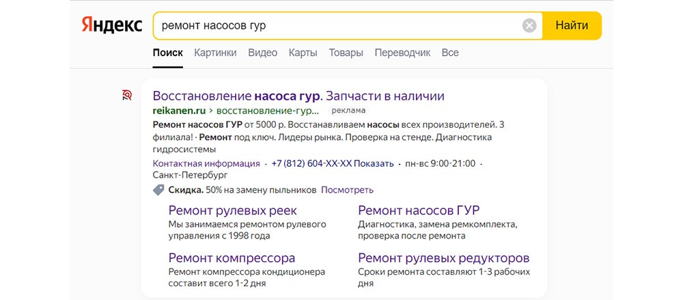Image resolution: width=683 pixels, height=300 pixels.
Task: Clear the search query with the X icon
Action: pos(529,26)
